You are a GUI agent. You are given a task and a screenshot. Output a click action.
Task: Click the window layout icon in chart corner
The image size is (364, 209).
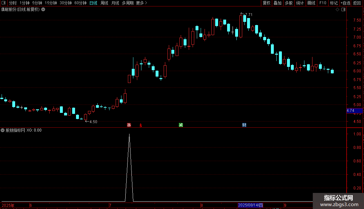coord(343,10)
